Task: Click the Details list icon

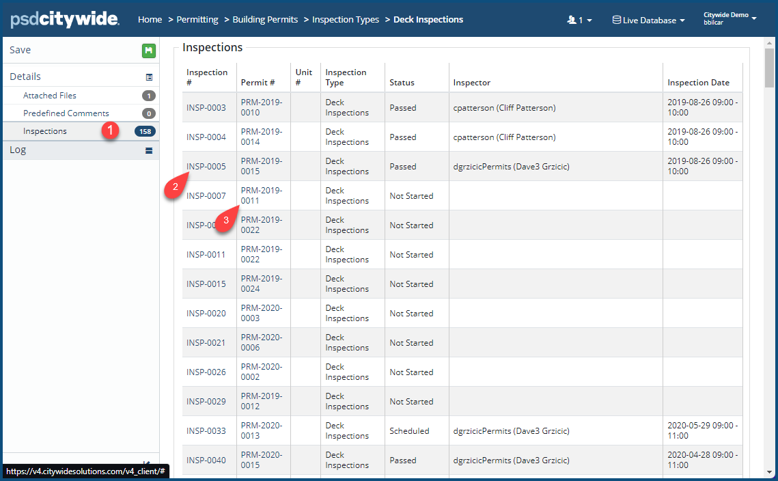Action: point(149,77)
